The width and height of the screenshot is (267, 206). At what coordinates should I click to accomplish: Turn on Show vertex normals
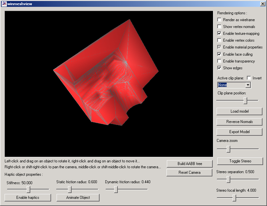coord(220,27)
